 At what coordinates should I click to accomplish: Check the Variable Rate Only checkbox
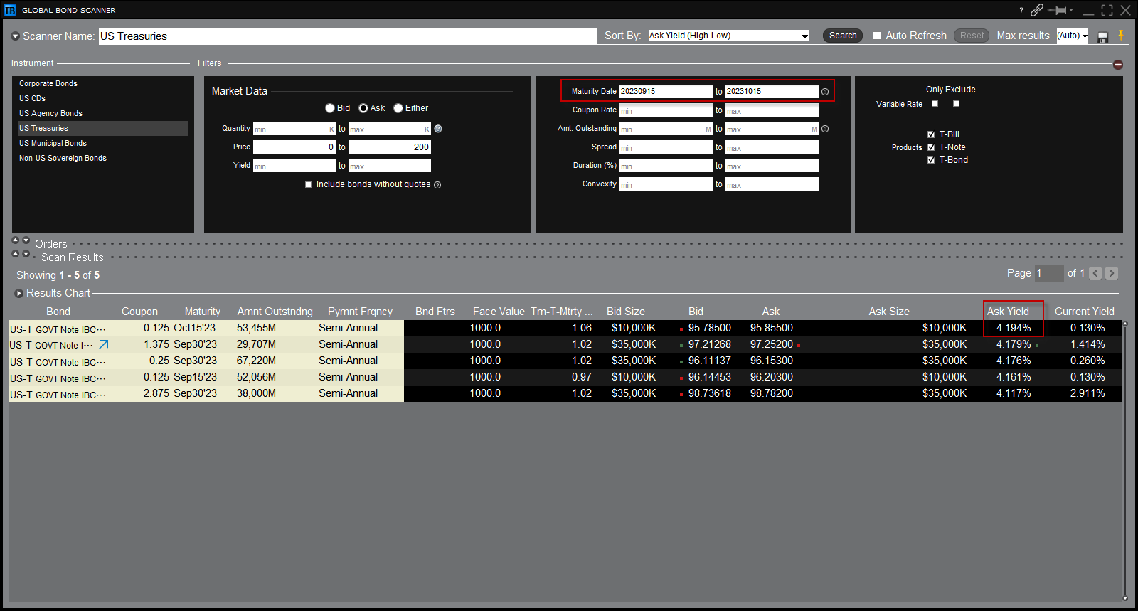pyautogui.click(x=935, y=104)
